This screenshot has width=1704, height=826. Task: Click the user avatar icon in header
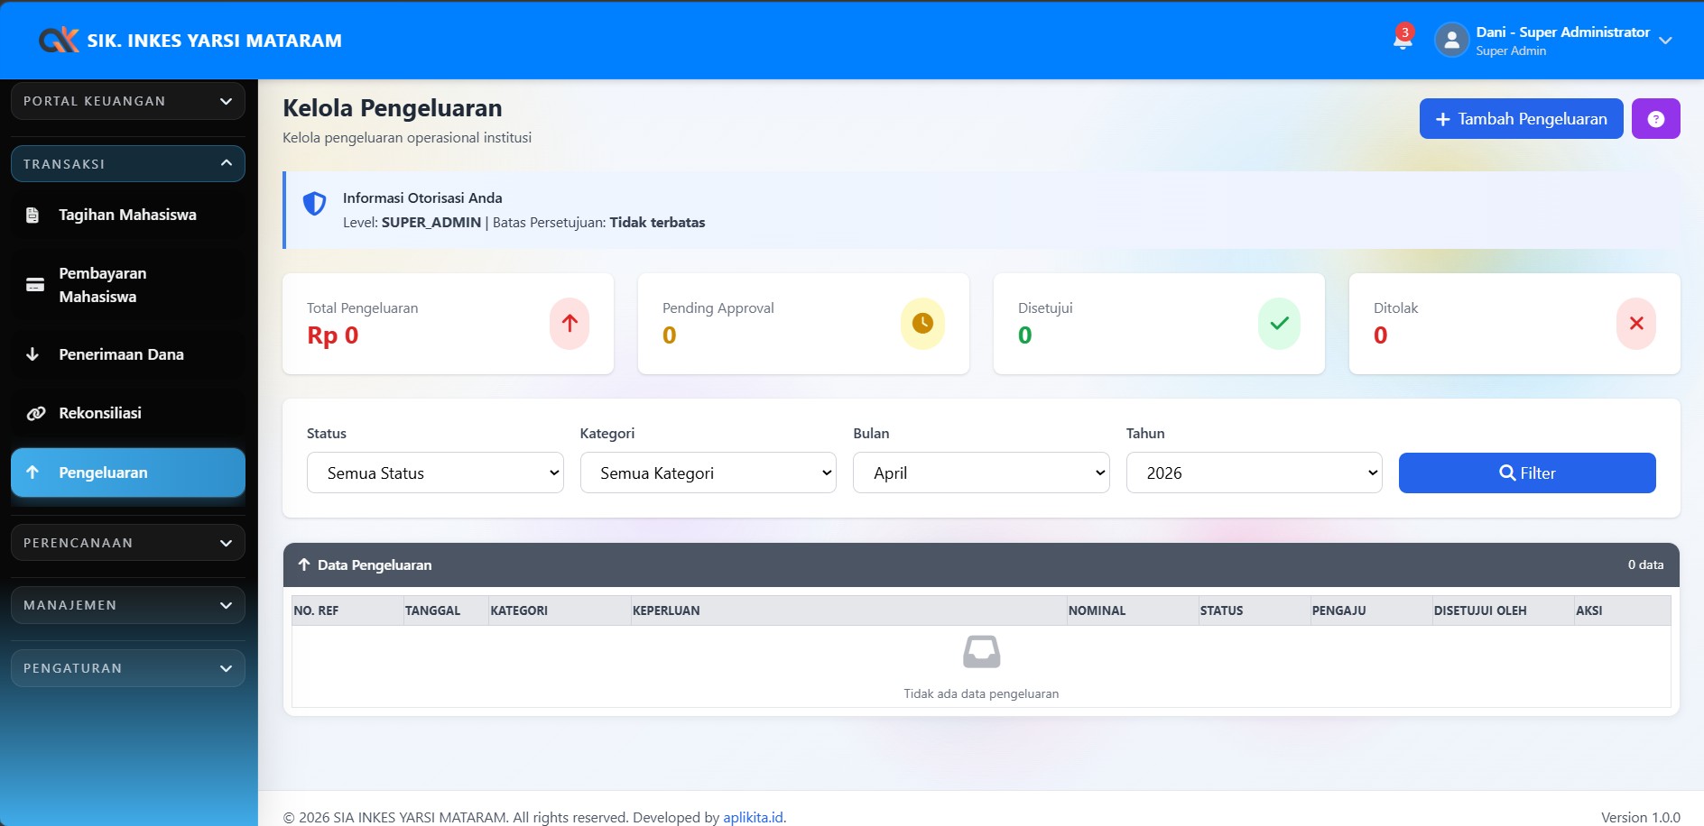1451,41
